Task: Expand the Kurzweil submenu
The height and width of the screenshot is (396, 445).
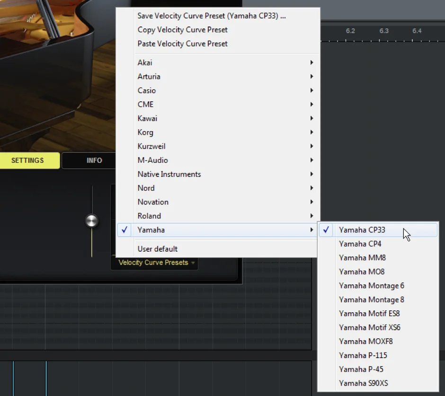Action: click(218, 146)
